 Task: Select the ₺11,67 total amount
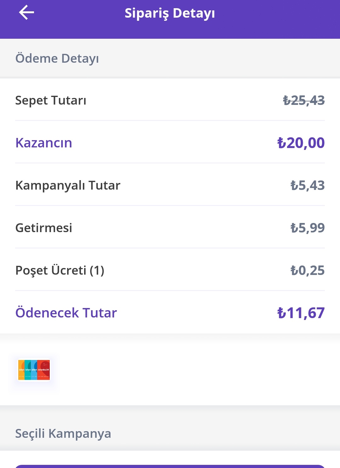(x=301, y=313)
